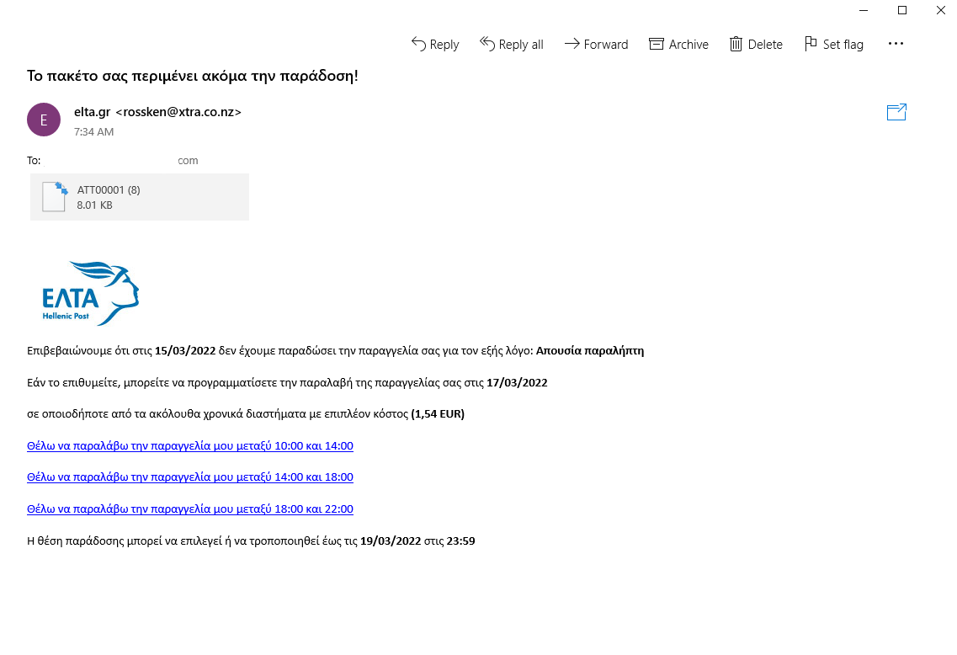Open message in new window icon

point(896,112)
